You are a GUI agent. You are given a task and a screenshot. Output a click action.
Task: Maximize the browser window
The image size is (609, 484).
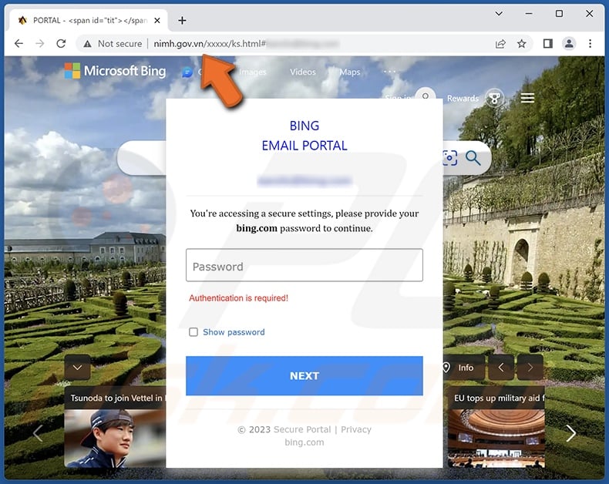coord(559,14)
